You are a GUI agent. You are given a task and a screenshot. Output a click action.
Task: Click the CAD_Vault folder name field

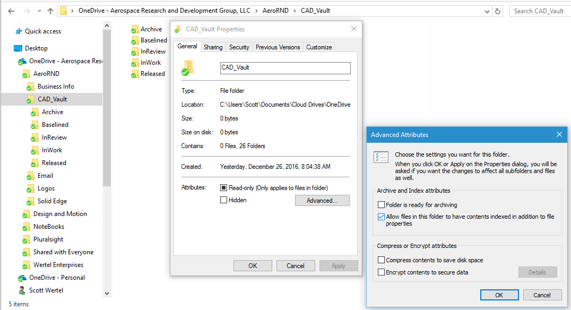[285, 68]
